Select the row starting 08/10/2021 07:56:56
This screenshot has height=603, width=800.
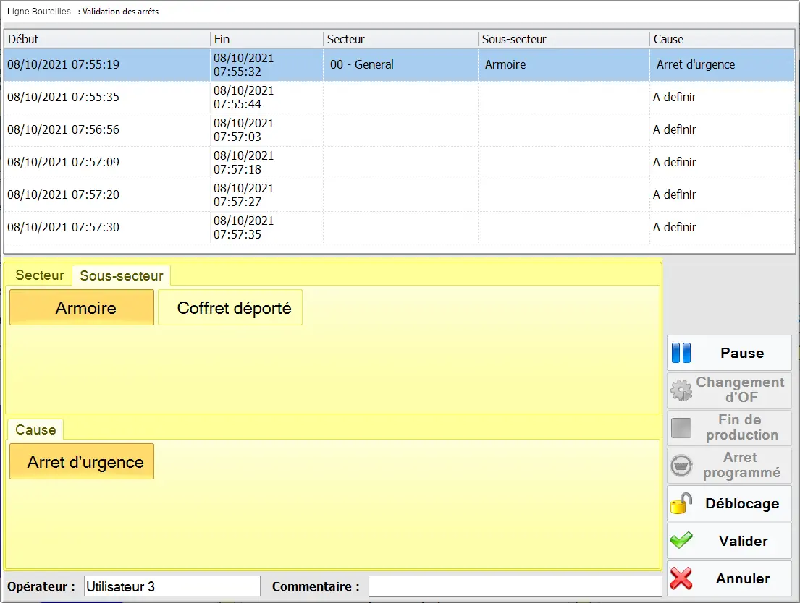(x=400, y=130)
